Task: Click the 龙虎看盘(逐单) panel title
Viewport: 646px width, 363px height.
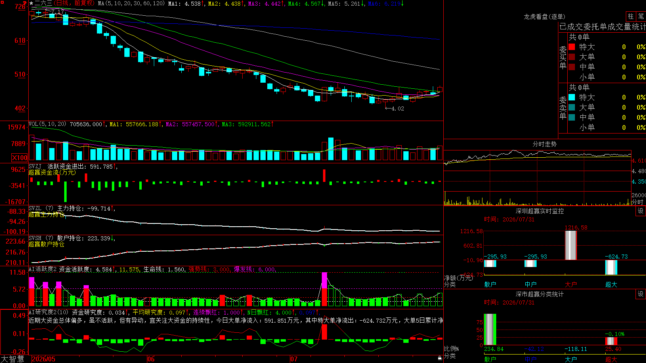Action: pyautogui.click(x=544, y=17)
